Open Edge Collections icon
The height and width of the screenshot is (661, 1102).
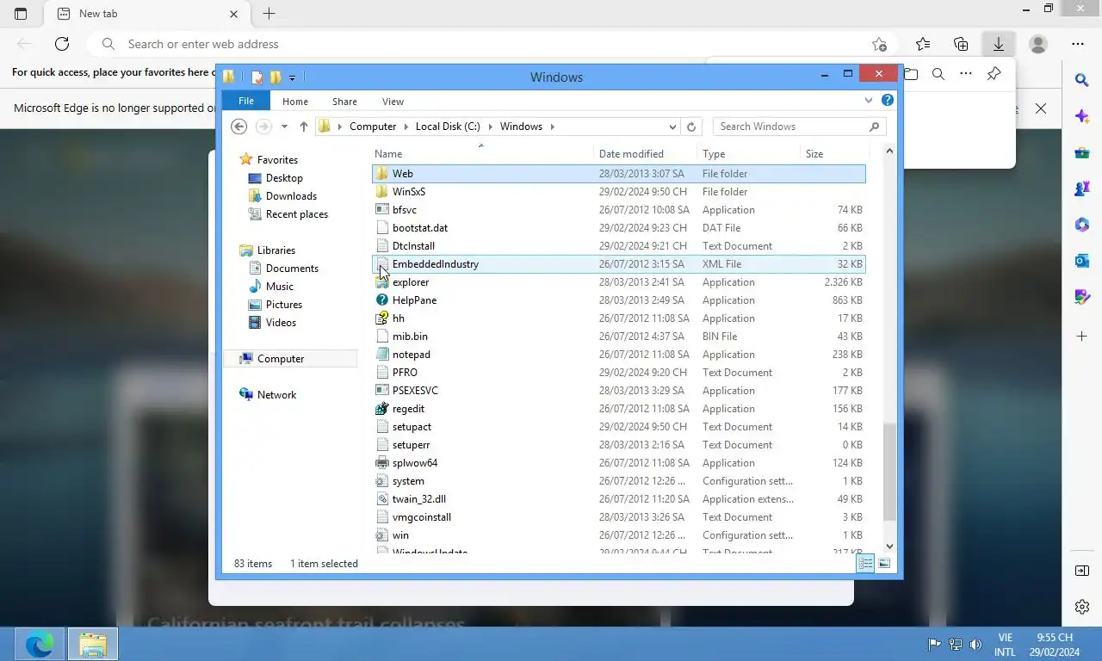(x=961, y=44)
